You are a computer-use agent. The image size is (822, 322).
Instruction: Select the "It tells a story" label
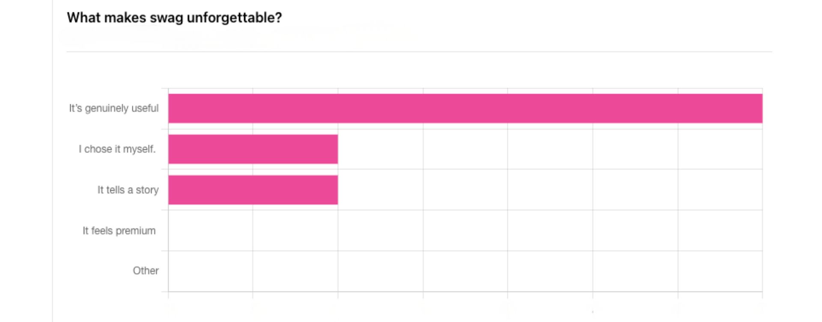point(128,190)
